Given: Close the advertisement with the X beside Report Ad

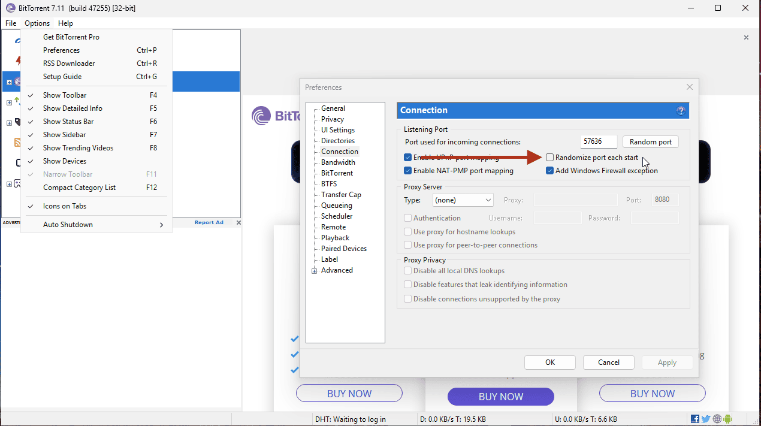Looking at the screenshot, I should 238,223.
